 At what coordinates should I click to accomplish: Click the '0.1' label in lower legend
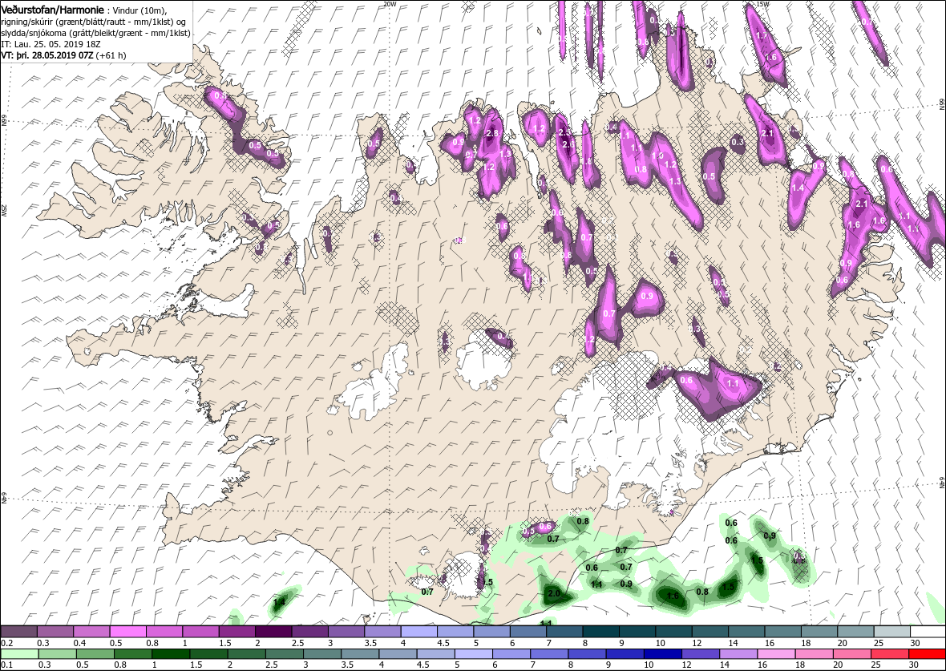[7, 665]
